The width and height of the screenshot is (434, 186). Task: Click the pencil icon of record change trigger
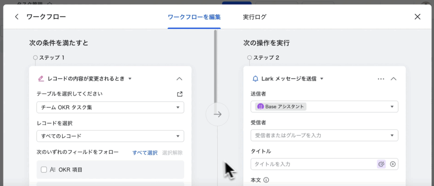41,79
